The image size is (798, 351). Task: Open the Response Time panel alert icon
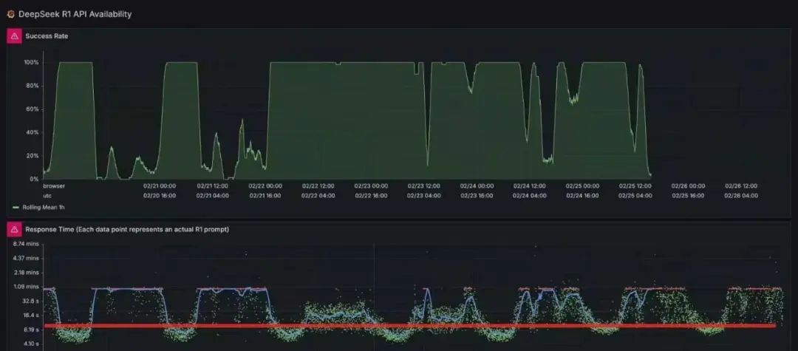click(14, 229)
